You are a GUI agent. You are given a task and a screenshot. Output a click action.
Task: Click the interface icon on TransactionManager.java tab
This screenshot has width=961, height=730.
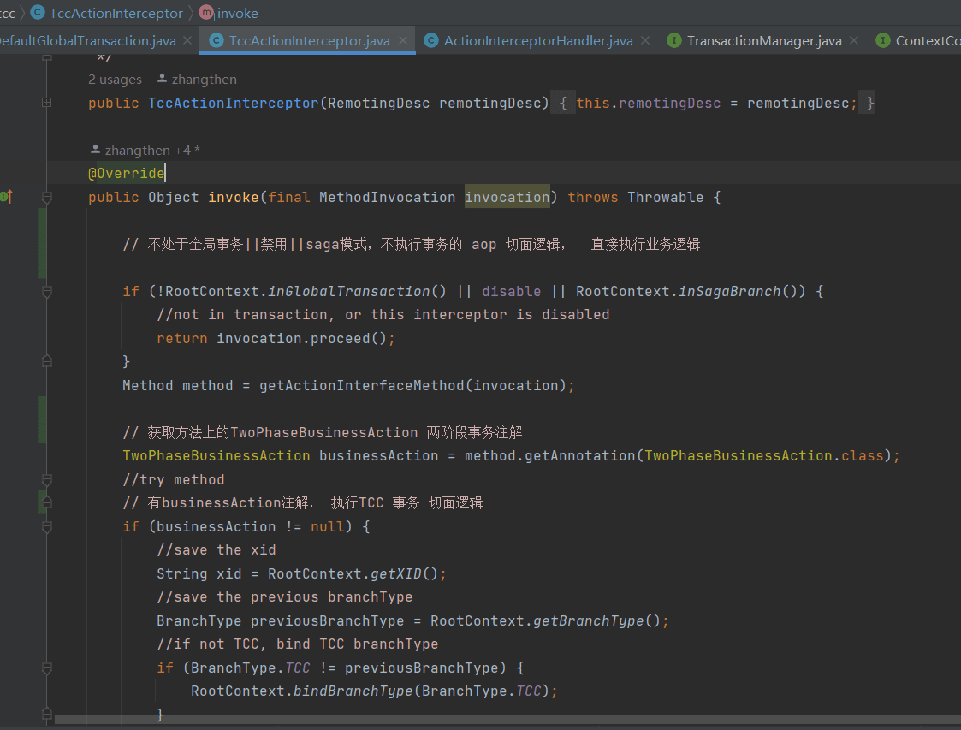[674, 40]
